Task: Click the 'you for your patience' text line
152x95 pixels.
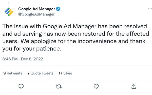Action: (32, 49)
